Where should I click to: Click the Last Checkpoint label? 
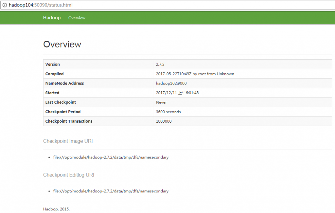[x=61, y=102]
